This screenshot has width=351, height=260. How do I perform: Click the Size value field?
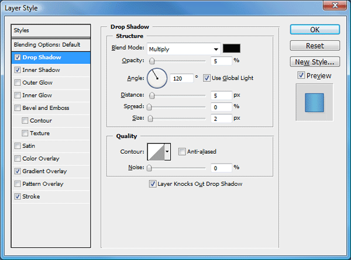[x=221, y=119]
